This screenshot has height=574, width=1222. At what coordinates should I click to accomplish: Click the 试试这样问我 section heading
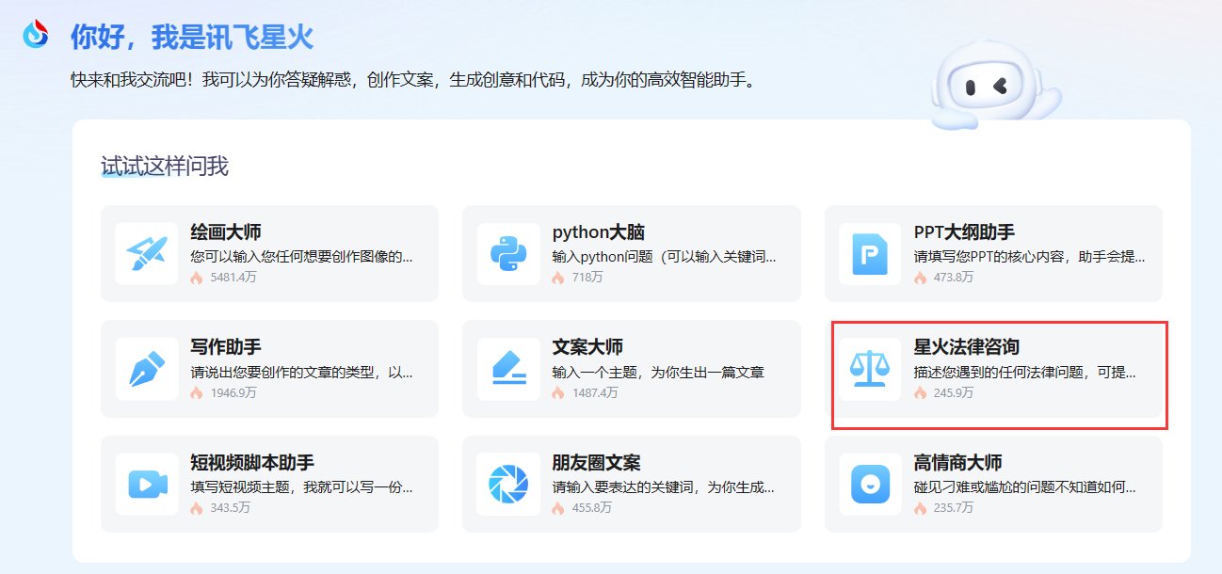click(x=165, y=167)
